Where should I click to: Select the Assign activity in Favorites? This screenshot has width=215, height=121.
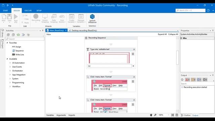(x=16, y=47)
